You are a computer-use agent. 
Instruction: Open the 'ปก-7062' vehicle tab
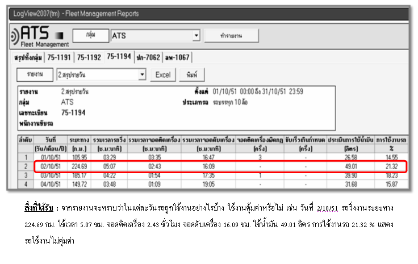tap(148, 57)
